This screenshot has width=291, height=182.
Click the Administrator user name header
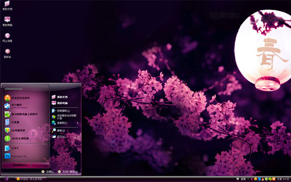[14, 89]
